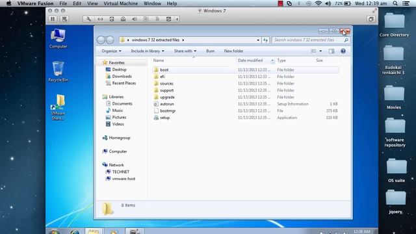Click the New folder button
Screen dimensions: 416x234
point(233,51)
